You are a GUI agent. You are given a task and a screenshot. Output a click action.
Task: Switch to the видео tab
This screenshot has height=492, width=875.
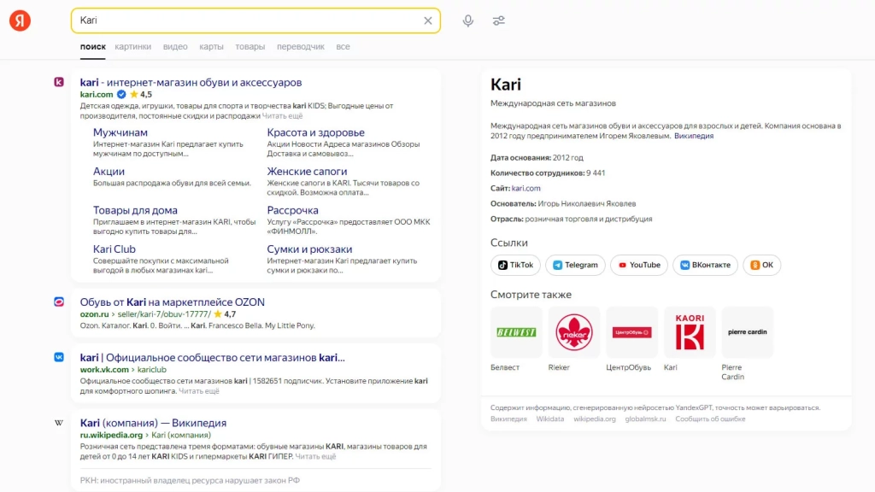175,47
